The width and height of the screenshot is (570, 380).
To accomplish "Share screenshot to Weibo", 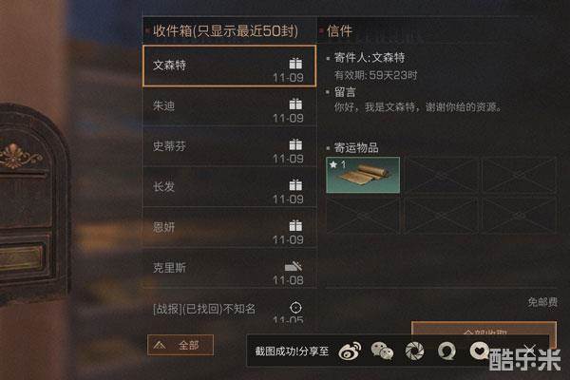I will [350, 351].
